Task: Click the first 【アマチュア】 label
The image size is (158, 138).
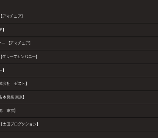Action: pyautogui.click(x=11, y=16)
